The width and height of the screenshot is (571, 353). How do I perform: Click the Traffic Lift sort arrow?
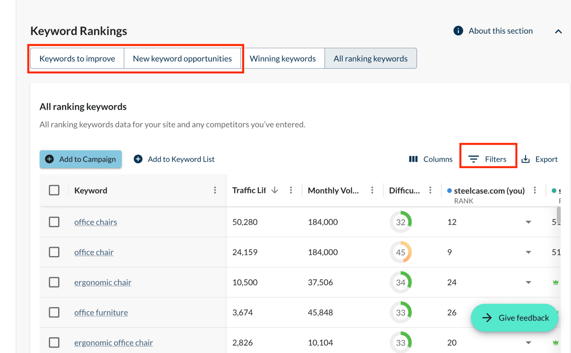tap(275, 190)
